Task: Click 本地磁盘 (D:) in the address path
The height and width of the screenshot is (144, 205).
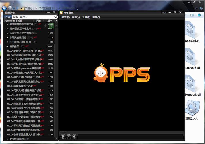Action: (48, 8)
